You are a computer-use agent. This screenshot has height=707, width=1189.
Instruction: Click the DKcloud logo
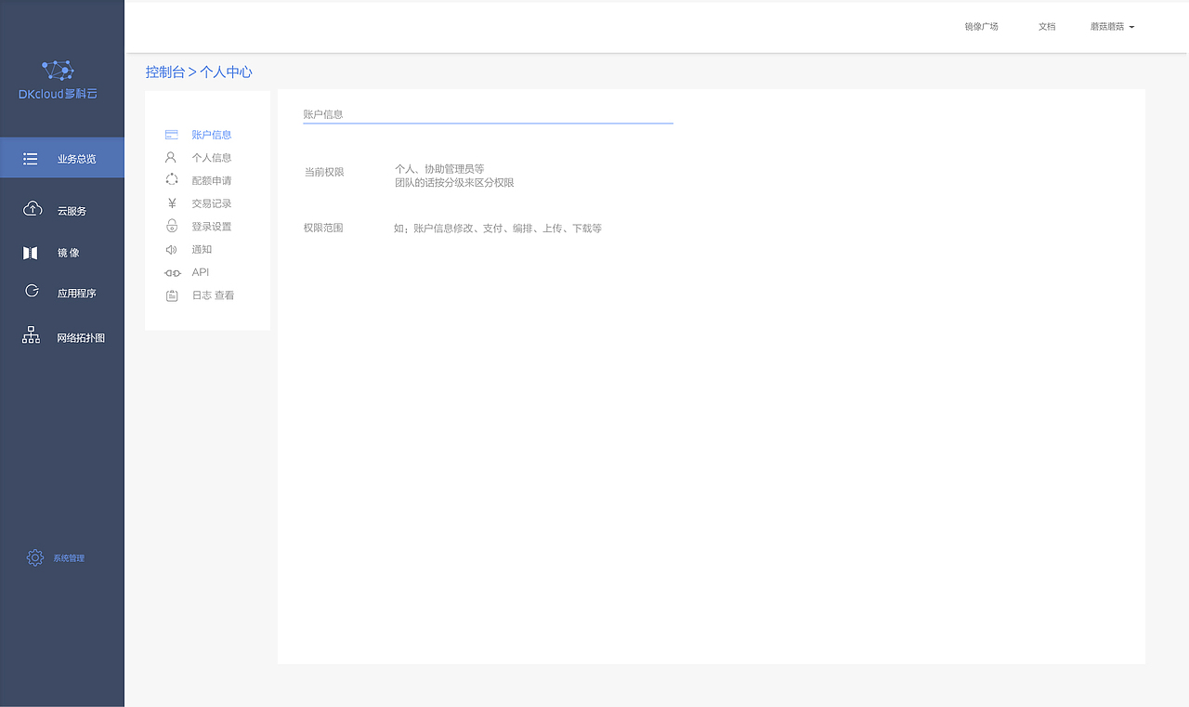click(x=58, y=81)
